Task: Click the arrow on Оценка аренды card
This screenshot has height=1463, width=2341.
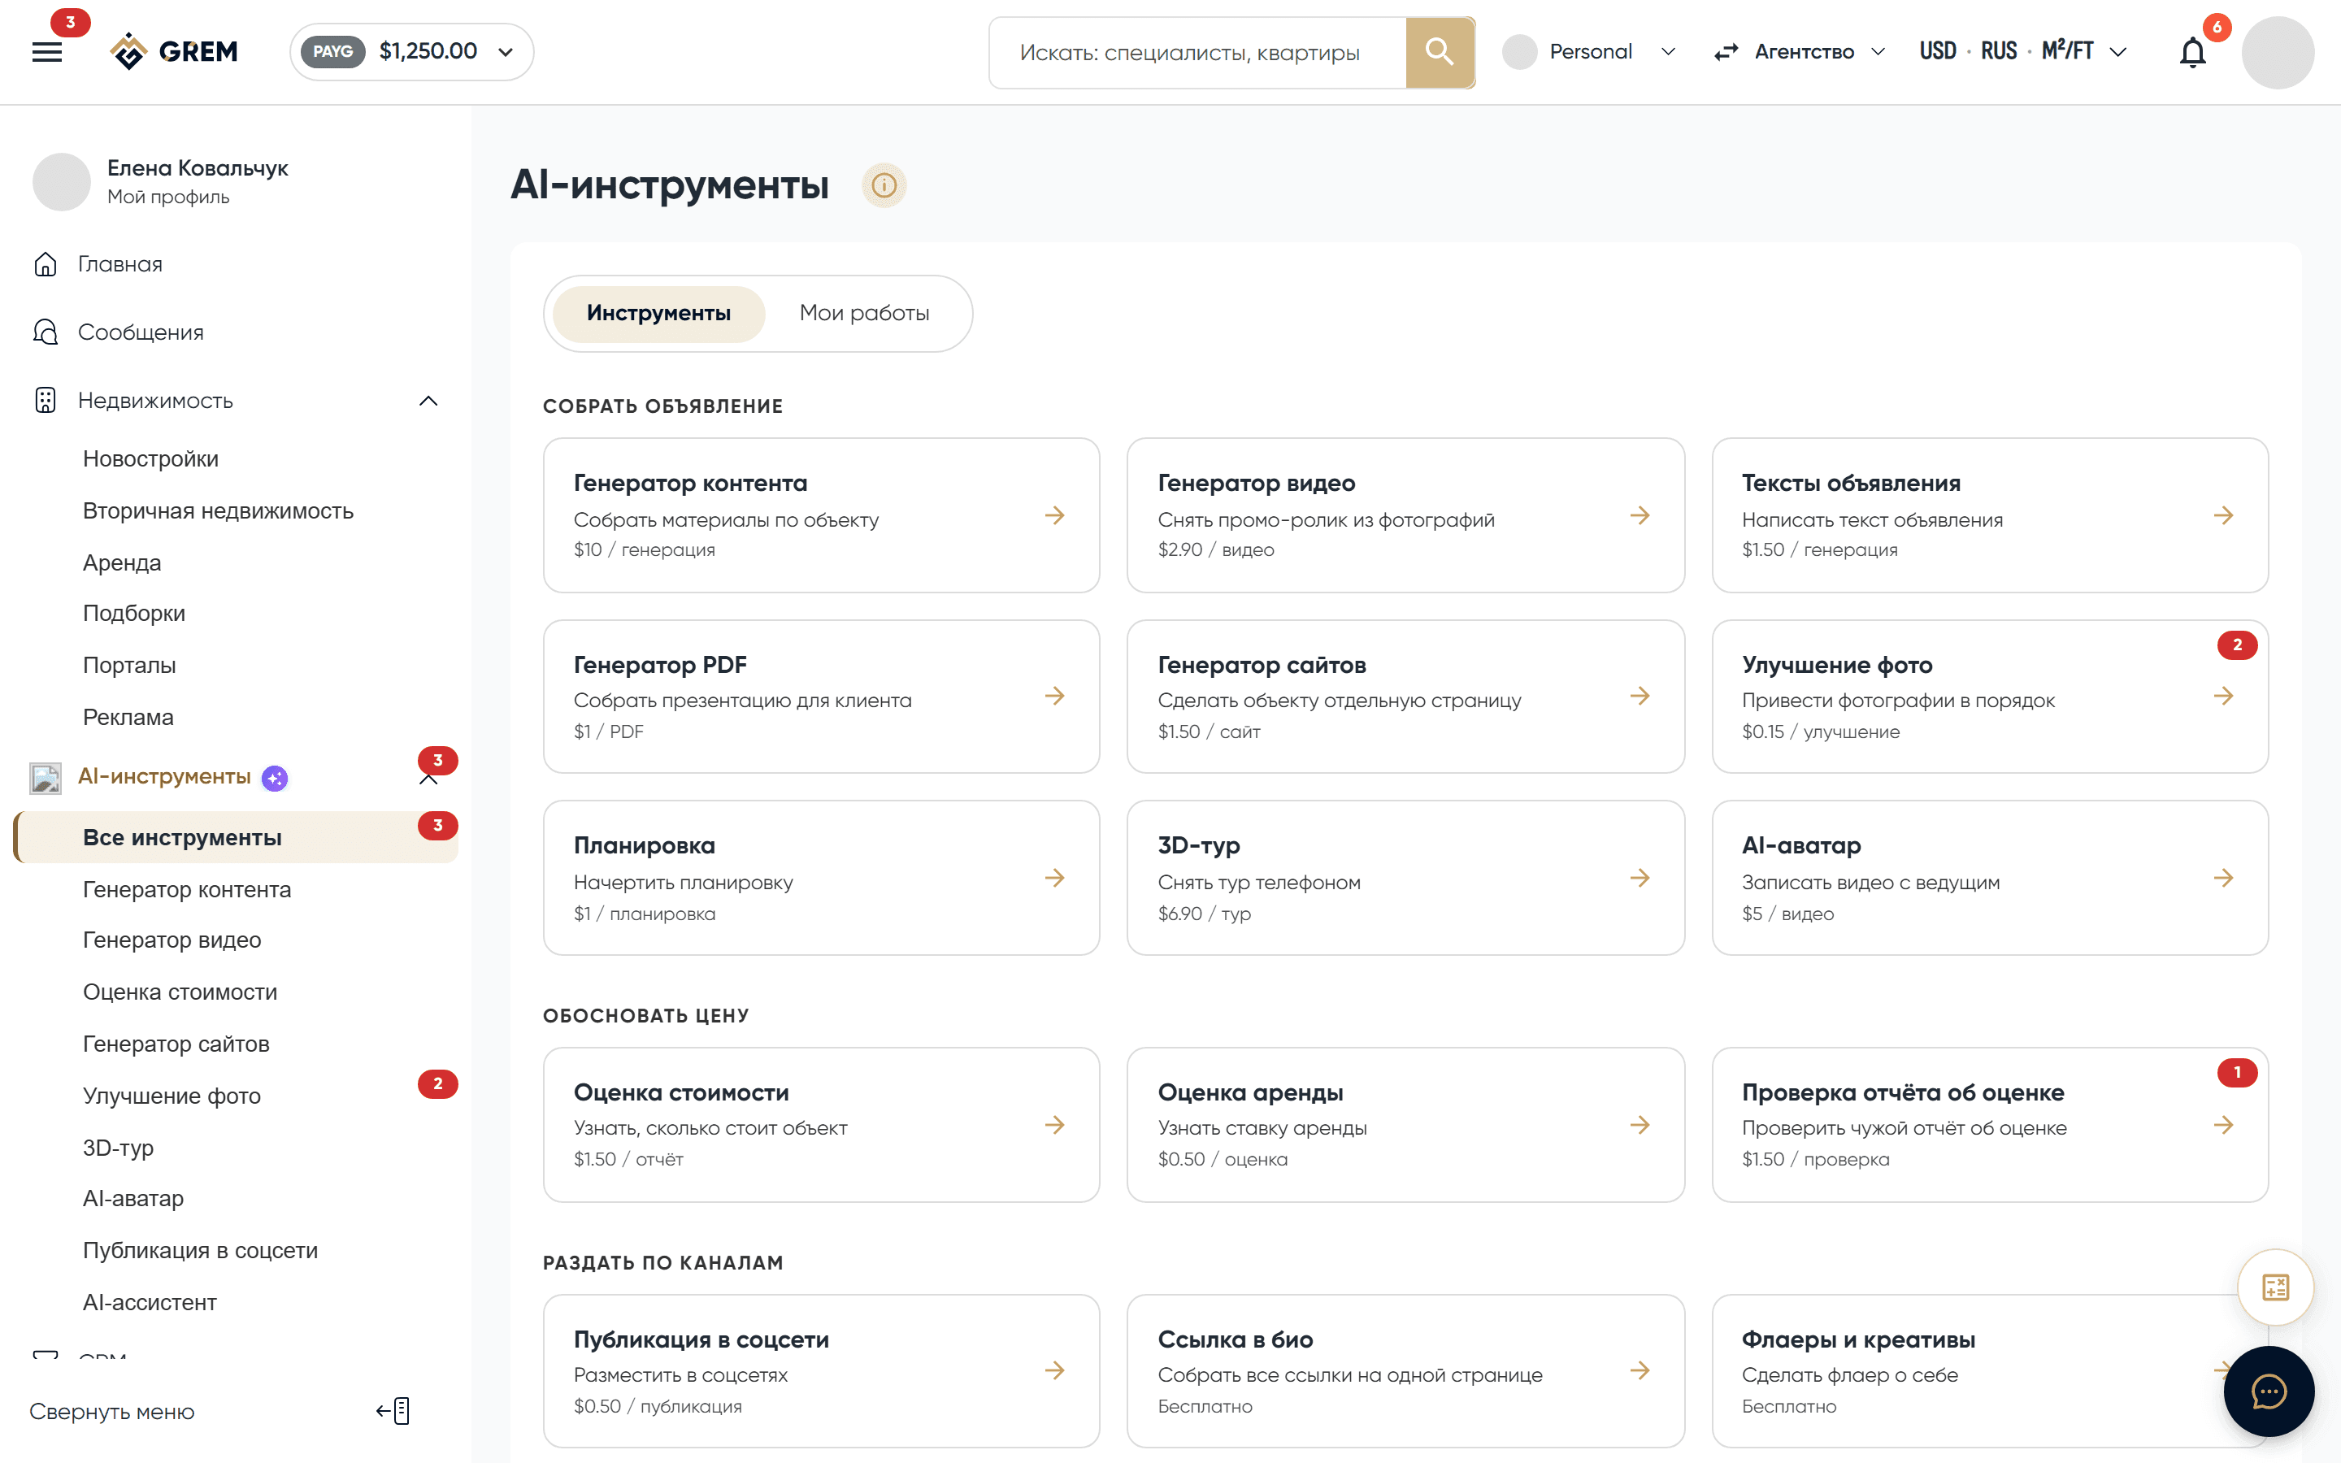Action: [x=1640, y=1124]
